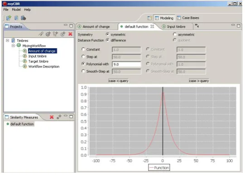The image size is (245, 175).
Task: Maximize the Projects panel
Action: [x=71, y=26]
